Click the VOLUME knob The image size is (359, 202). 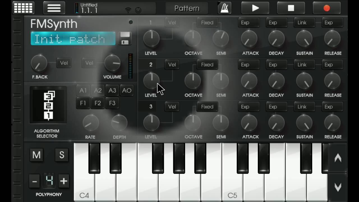pyautogui.click(x=112, y=63)
